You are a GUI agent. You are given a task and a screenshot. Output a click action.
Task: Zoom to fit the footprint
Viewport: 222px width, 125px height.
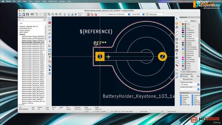(x=56, y=14)
